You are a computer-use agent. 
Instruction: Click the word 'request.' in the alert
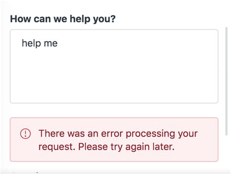tap(57, 147)
